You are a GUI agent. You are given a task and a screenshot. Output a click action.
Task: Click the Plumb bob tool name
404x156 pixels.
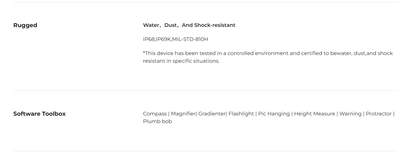(157, 121)
